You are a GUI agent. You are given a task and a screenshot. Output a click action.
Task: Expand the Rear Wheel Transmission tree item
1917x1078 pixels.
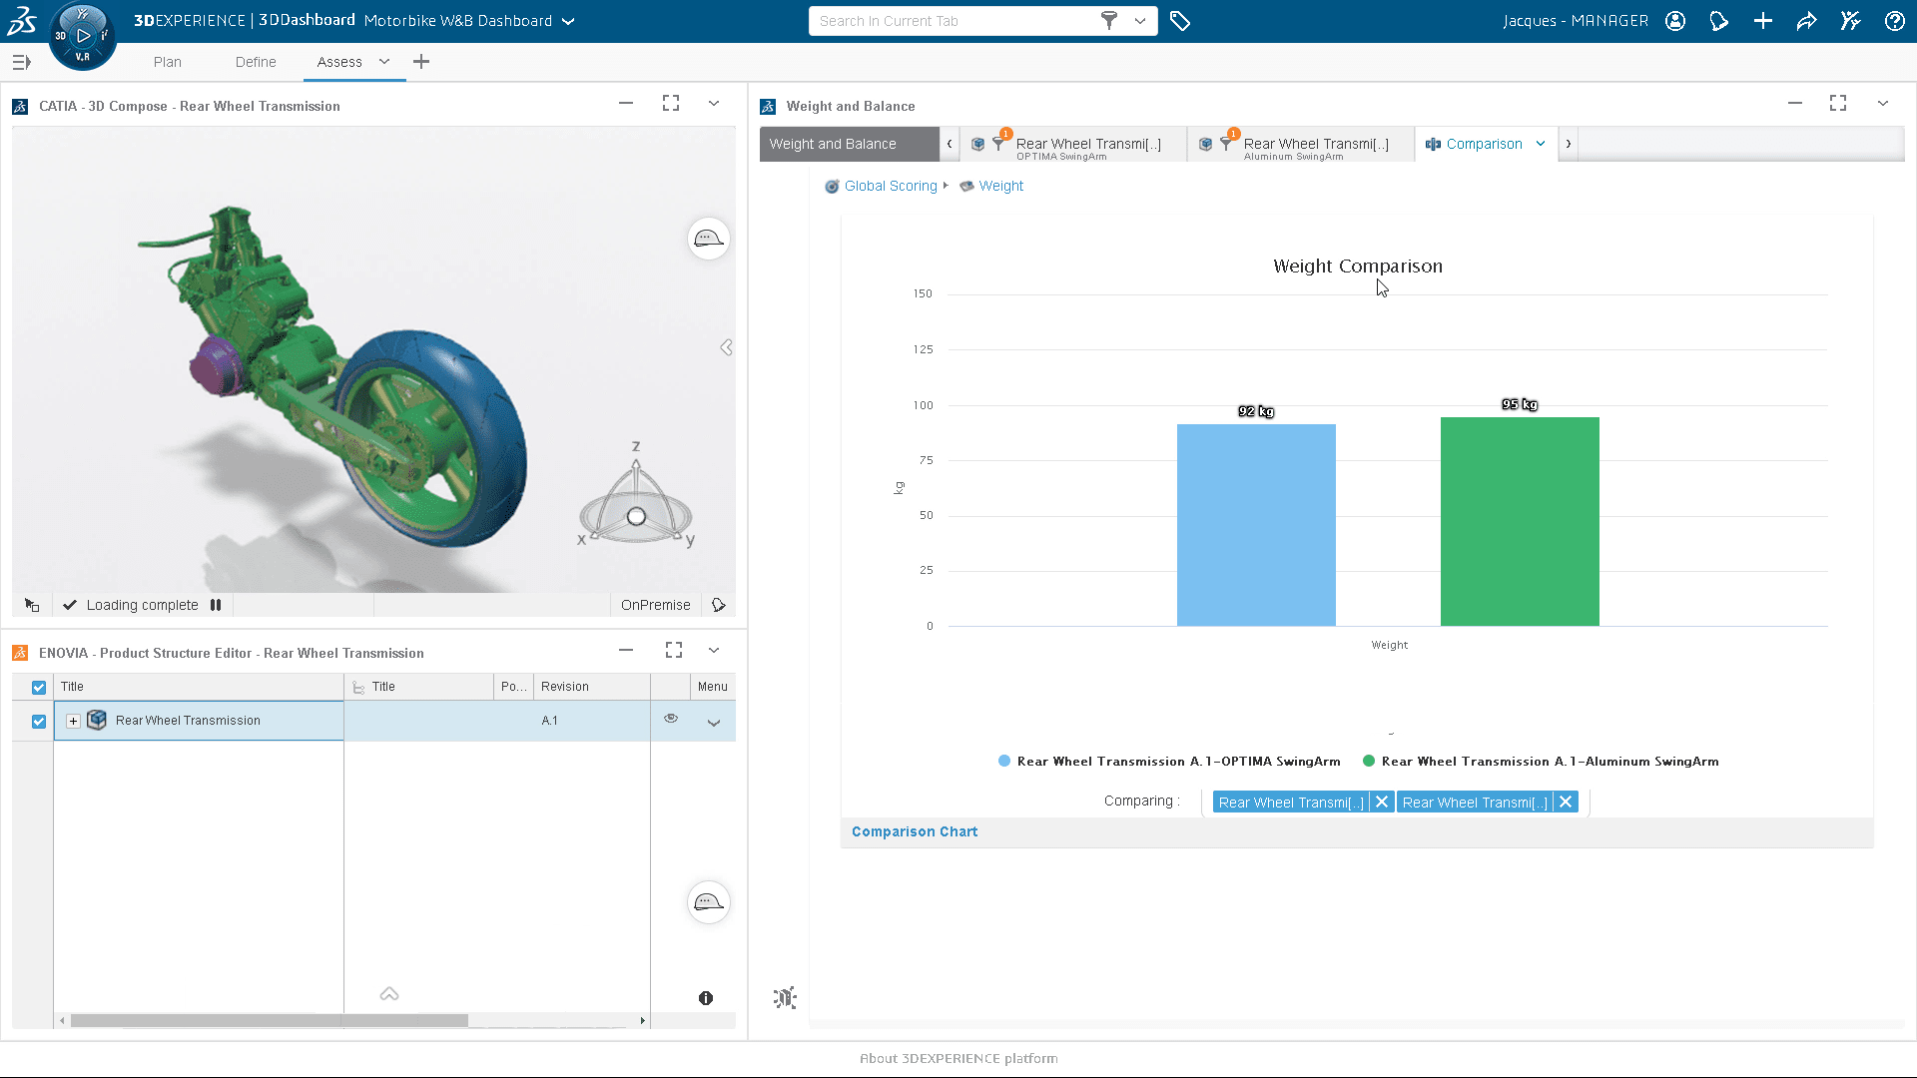tap(73, 720)
